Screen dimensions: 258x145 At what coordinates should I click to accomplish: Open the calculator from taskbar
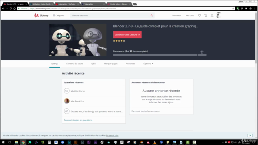pos(49,142)
